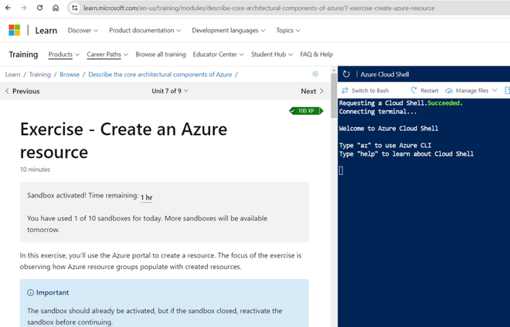Go to browser home page
510x327 pixels.
click(x=56, y=8)
